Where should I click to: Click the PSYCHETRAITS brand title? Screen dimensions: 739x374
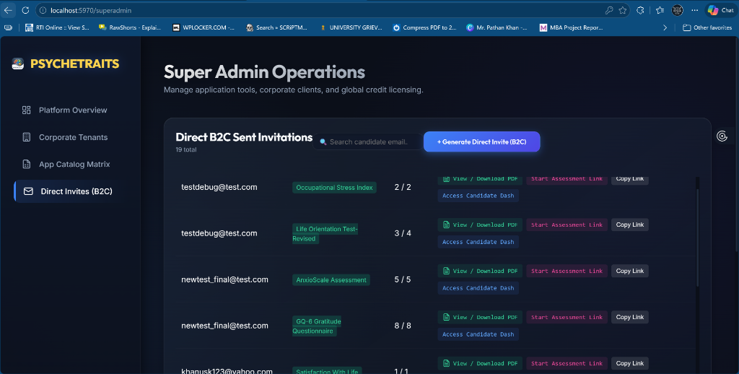coord(74,64)
